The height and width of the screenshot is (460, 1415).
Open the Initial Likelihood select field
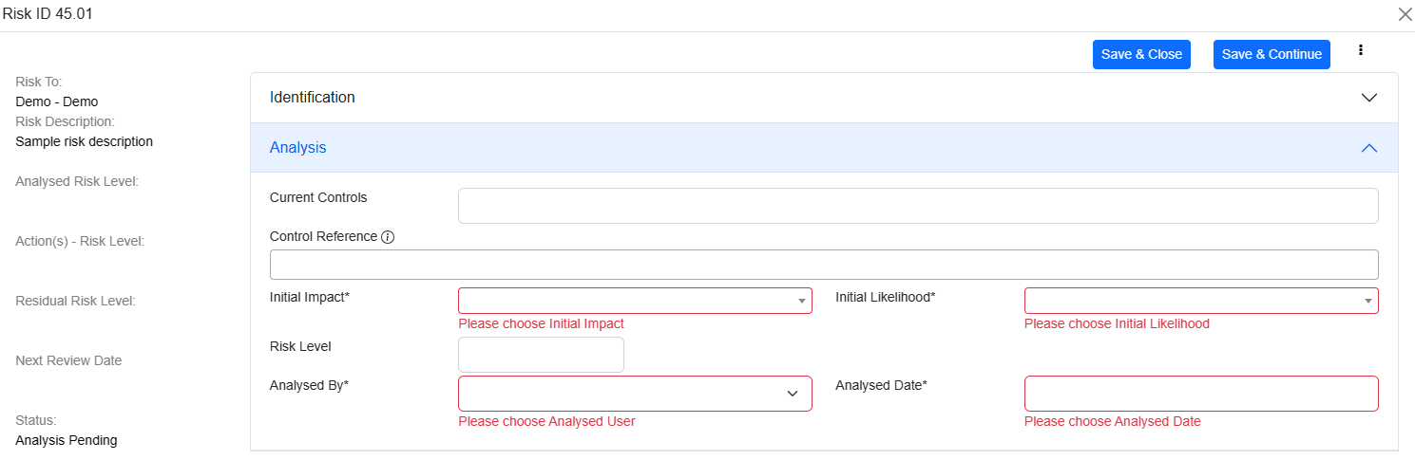coord(1193,301)
